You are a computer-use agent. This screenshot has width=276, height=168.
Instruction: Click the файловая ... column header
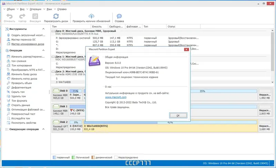134,26
